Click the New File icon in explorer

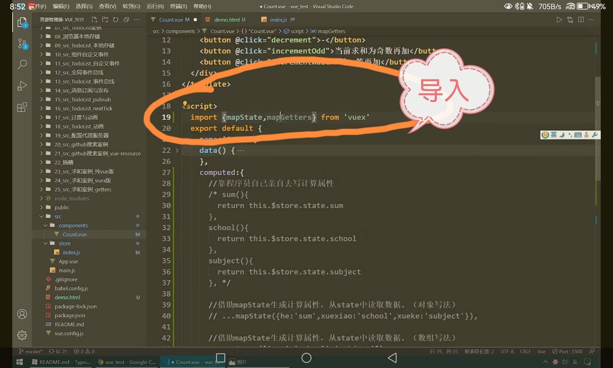click(x=94, y=20)
